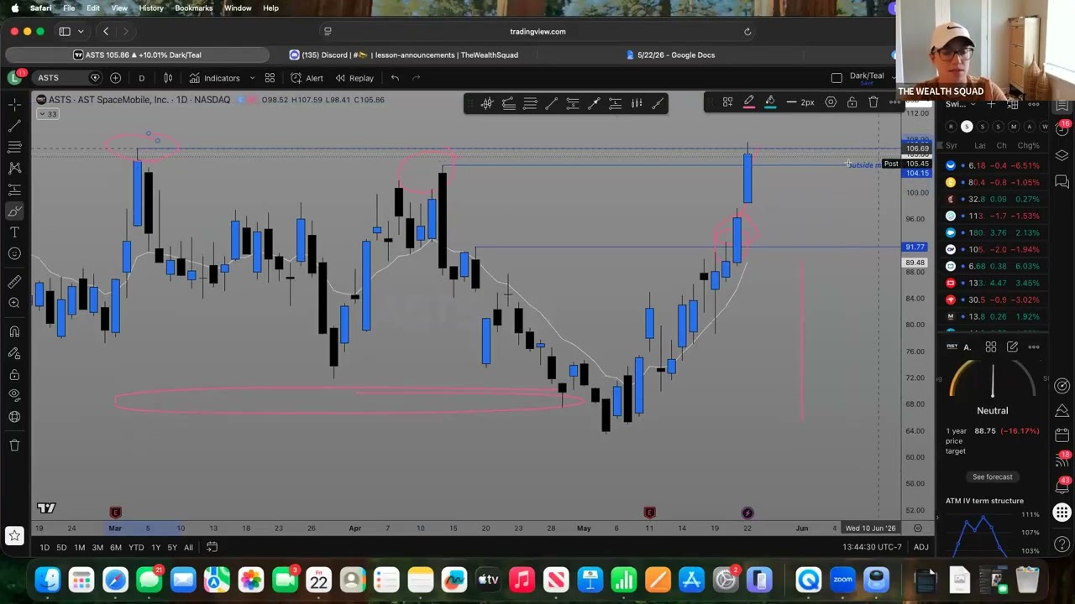This screenshot has height=604, width=1075.
Task: Open the text annotation tool
Action: coord(14,232)
